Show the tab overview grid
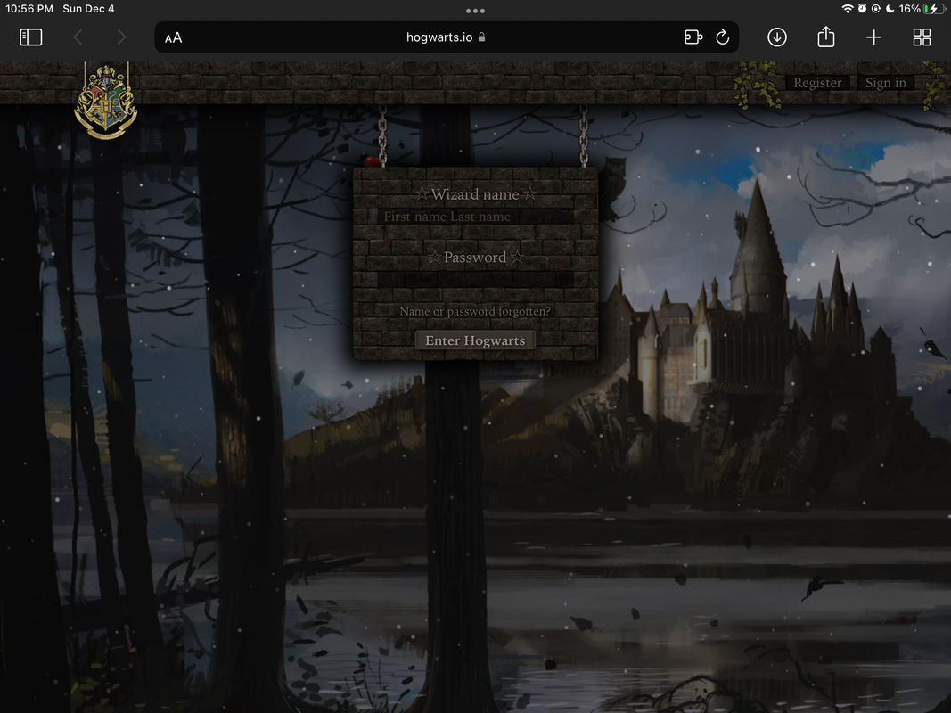951x713 pixels. click(x=922, y=37)
